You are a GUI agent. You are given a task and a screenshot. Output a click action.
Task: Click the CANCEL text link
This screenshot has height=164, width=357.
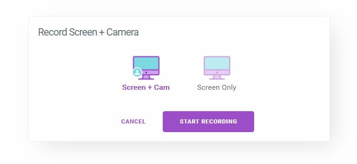point(133,122)
